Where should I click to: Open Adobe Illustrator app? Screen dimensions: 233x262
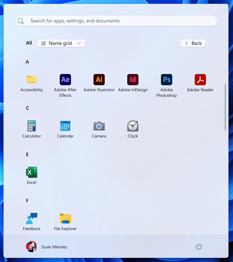(x=99, y=83)
